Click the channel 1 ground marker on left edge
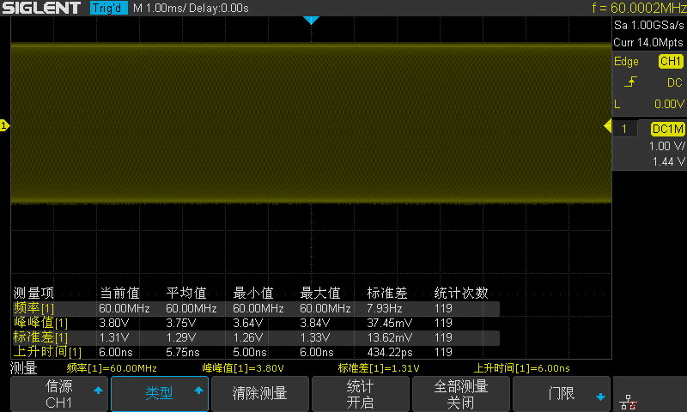The height and width of the screenshot is (412, 687). pos(4,126)
